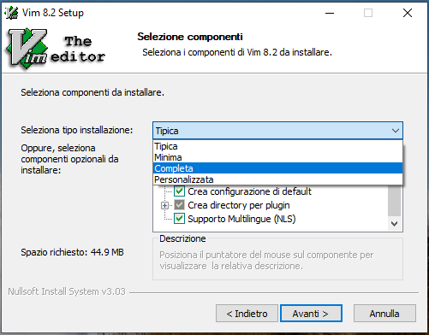Toggle the Supporto Multilingue (NLS) checkbox
Viewport: 429px width, 335px height.
[179, 219]
